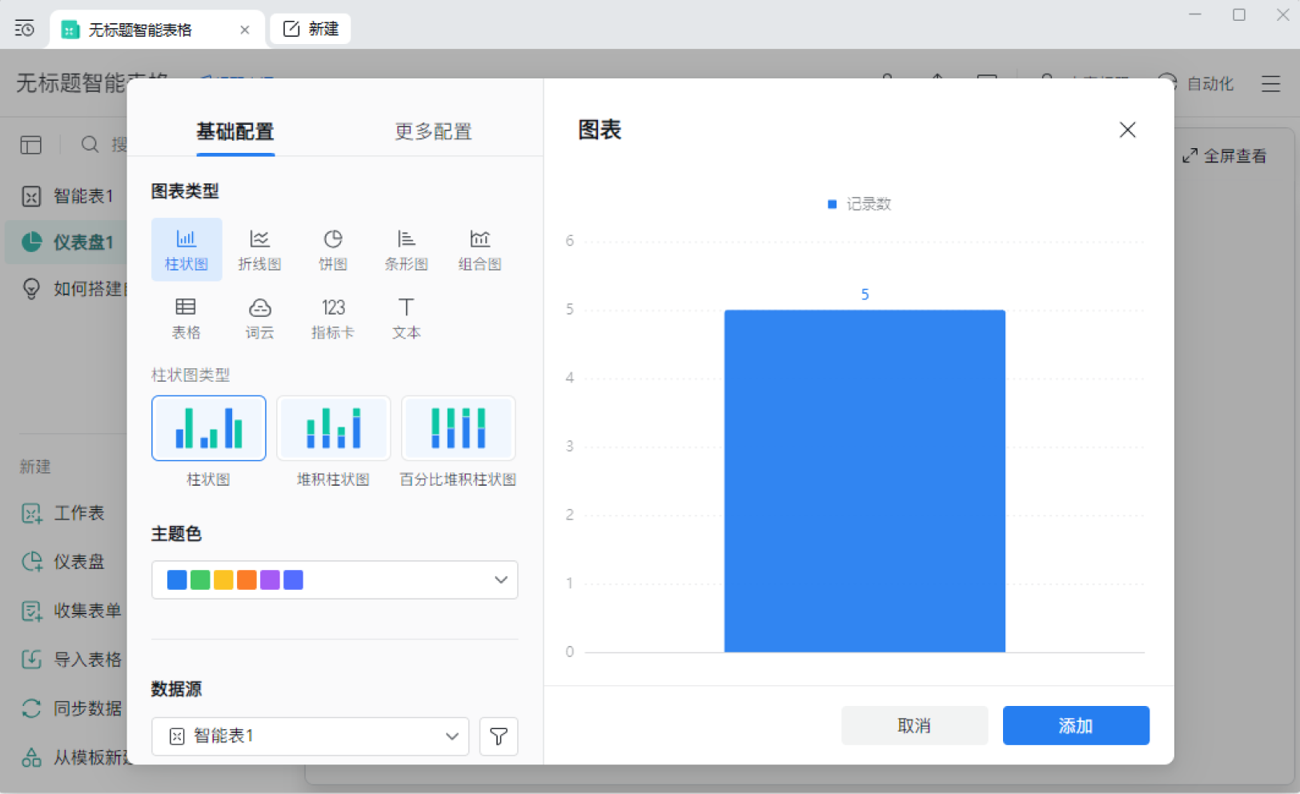Click the data source filter funnel icon
Image resolution: width=1300 pixels, height=794 pixels.
pos(499,736)
